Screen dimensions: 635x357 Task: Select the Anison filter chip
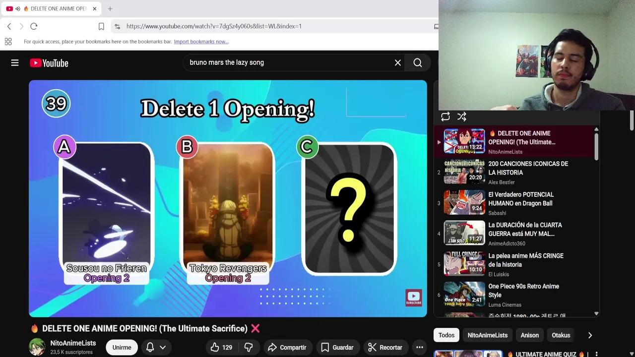(x=530, y=335)
